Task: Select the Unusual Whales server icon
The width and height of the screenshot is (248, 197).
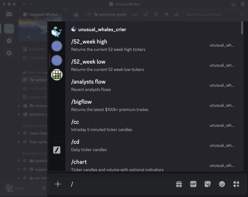Action: 9,29
